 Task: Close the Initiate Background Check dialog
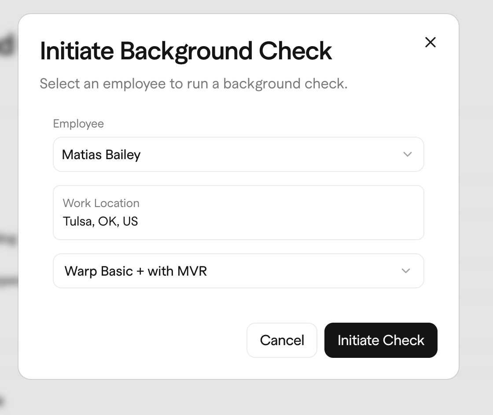[x=430, y=42]
